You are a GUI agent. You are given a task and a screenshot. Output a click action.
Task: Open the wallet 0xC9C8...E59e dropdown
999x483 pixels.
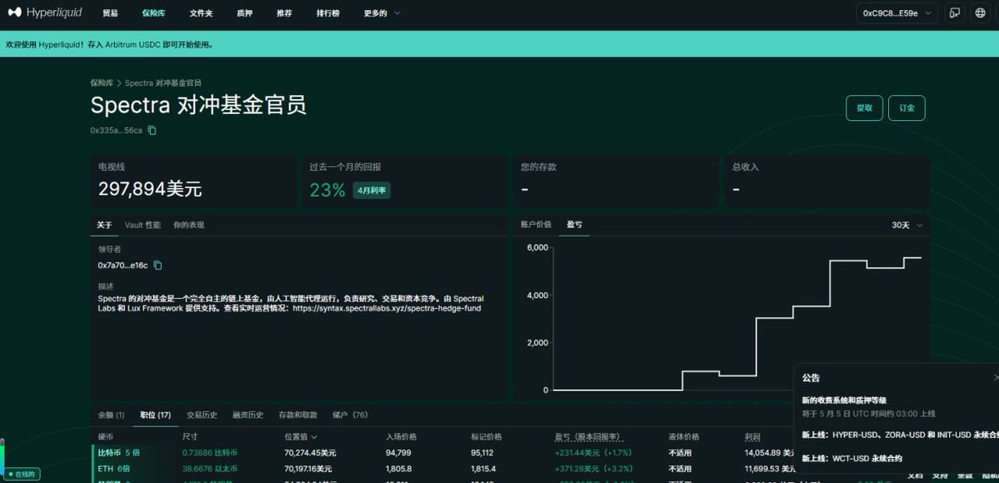click(897, 12)
